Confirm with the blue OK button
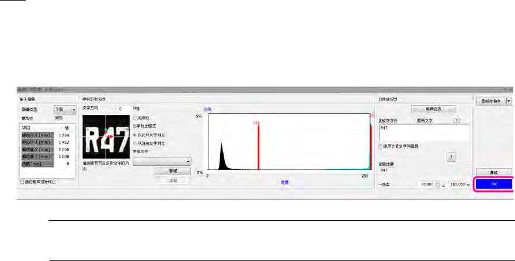This screenshot has width=515, height=261. pos(493,184)
